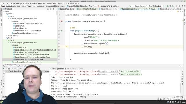
Task: Open the SpaceShipTest.shootAstroids run configuration dropdown
Action: point(148,6)
